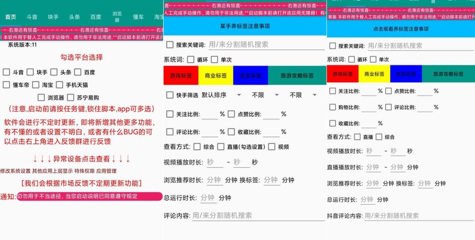475x240 pixels.
Task: Click green 旅游攻略标签 button in right phone screen
Action: (x=448, y=74)
